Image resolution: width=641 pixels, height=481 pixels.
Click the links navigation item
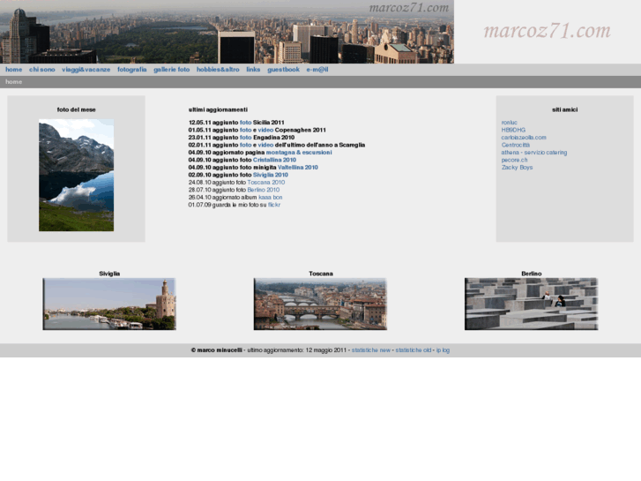(253, 70)
